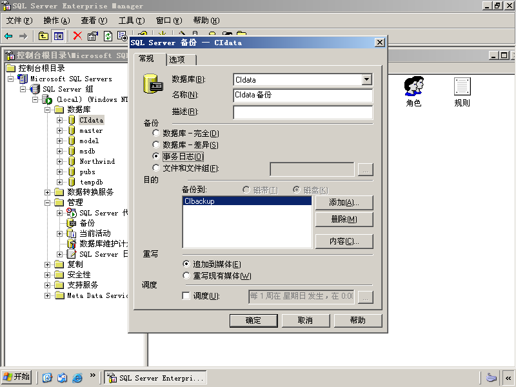Select msdb in the database tree

point(87,152)
